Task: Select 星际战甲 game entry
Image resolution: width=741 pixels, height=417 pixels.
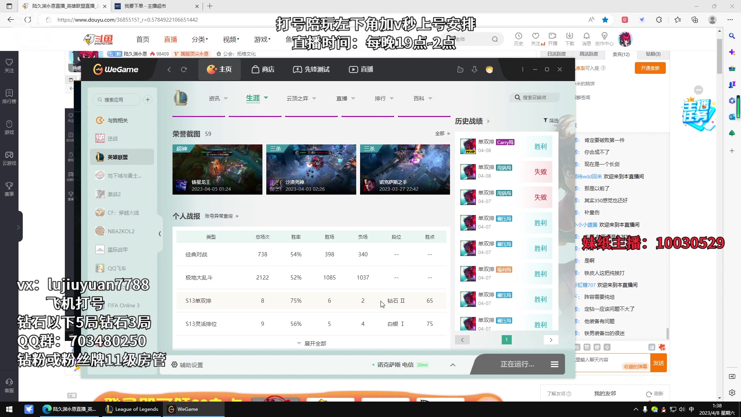Action: (x=122, y=250)
